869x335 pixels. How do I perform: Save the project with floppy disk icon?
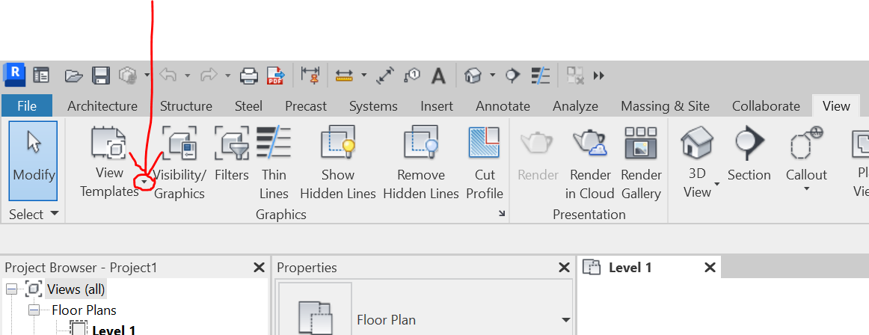[100, 76]
